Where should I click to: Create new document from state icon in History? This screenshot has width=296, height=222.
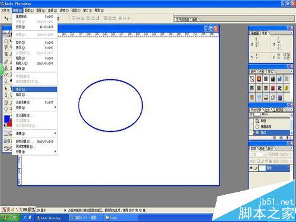click(275, 137)
